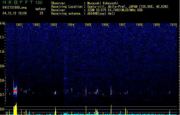This screenshot has height=115, width=180.
Task: Click the 0.7 frequency label
Action: click(3, 95)
